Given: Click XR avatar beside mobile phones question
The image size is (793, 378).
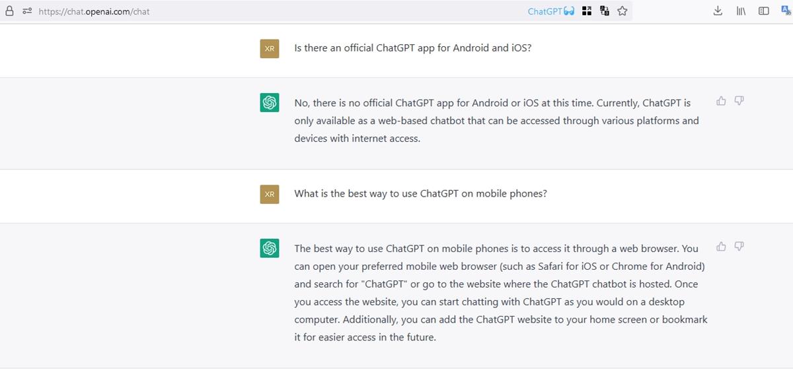Looking at the screenshot, I should pyautogui.click(x=270, y=195).
